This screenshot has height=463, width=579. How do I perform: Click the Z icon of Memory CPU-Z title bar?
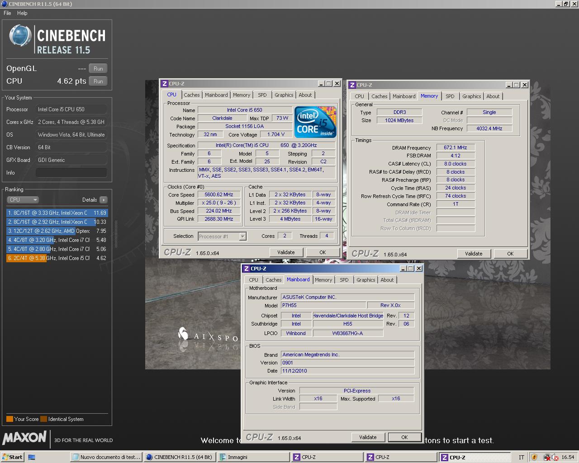tap(352, 85)
